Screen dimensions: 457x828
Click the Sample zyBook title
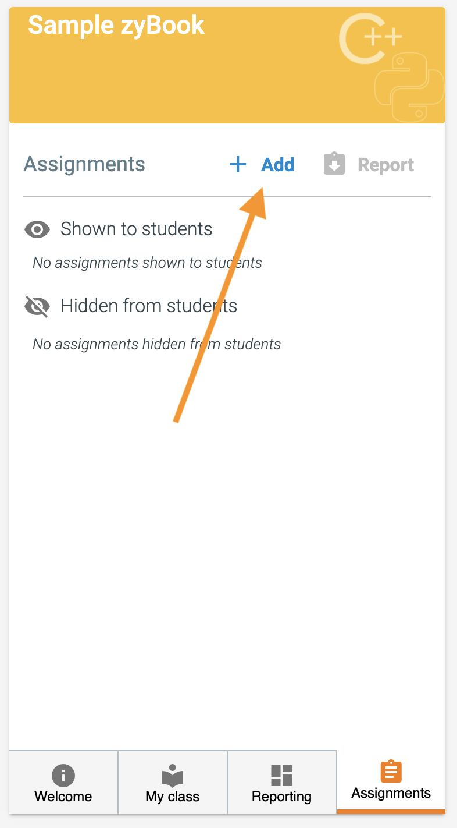pos(116,25)
